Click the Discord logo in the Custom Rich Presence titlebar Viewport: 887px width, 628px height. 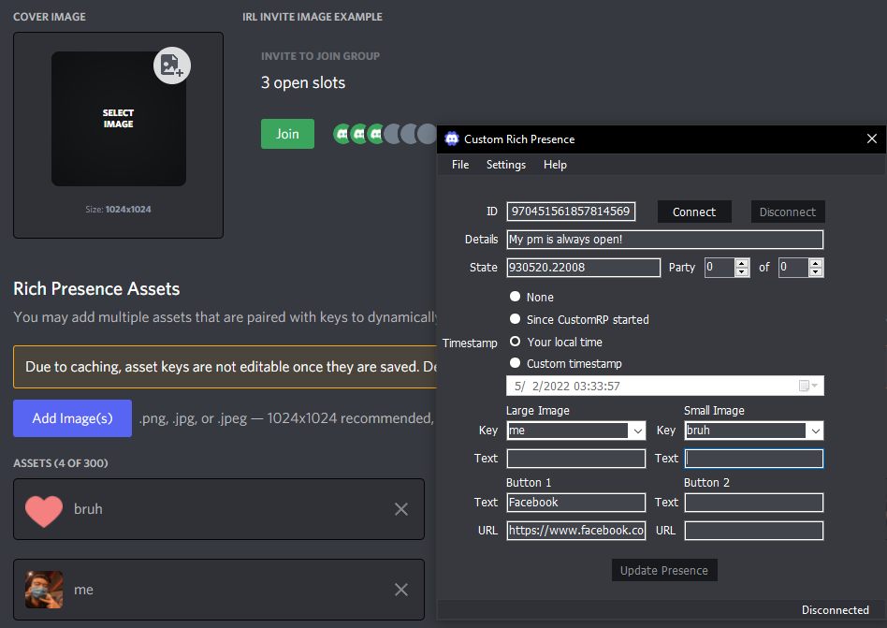[x=452, y=139]
